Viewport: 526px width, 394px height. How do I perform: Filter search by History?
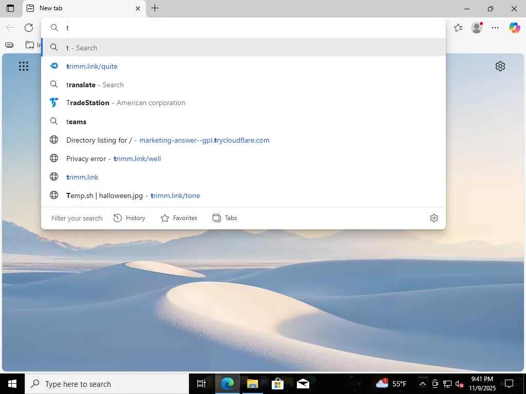click(129, 218)
